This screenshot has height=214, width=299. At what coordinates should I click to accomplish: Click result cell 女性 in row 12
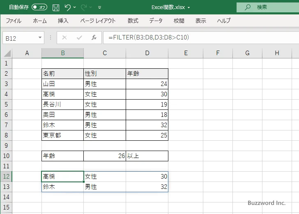pos(105,177)
